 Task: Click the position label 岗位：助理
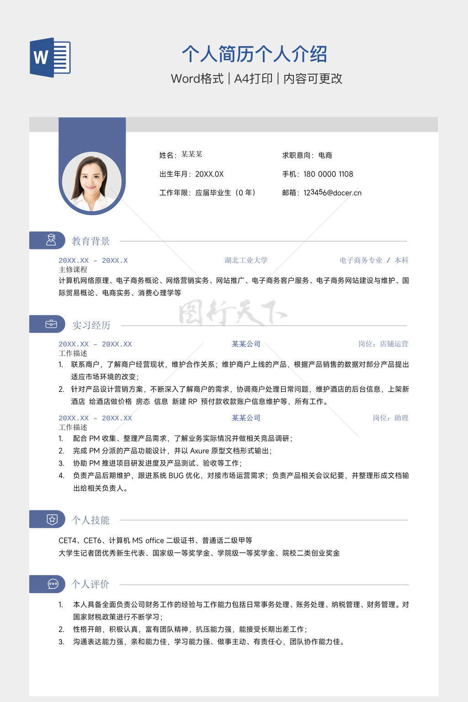[x=390, y=418]
